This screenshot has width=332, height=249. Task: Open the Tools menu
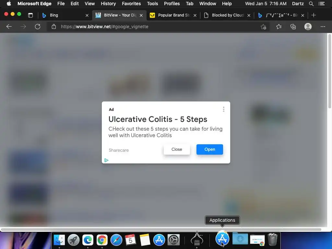[152, 4]
